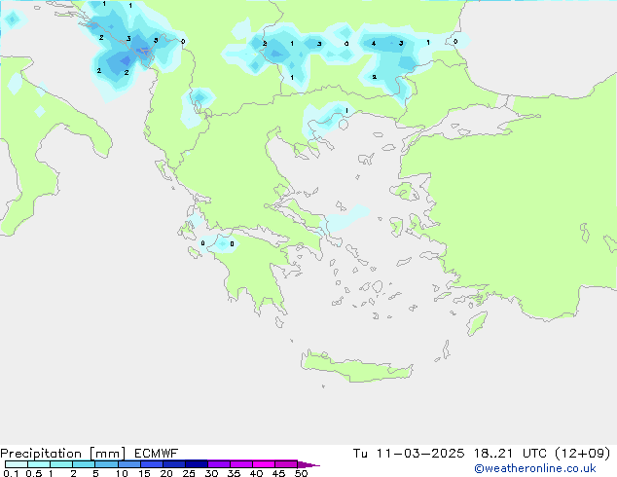Click the 2–5 mm legend swatch
Image resolution: width=617 pixels, height=477 pixels.
click(84, 464)
